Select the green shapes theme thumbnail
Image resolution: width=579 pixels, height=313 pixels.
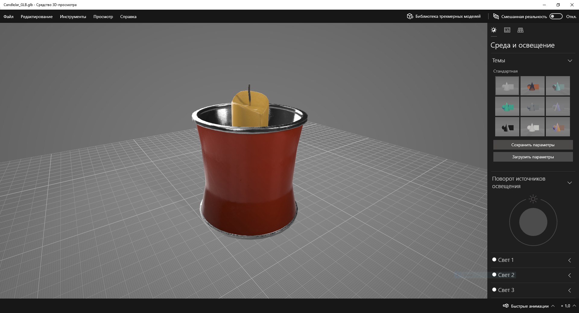pyautogui.click(x=507, y=106)
